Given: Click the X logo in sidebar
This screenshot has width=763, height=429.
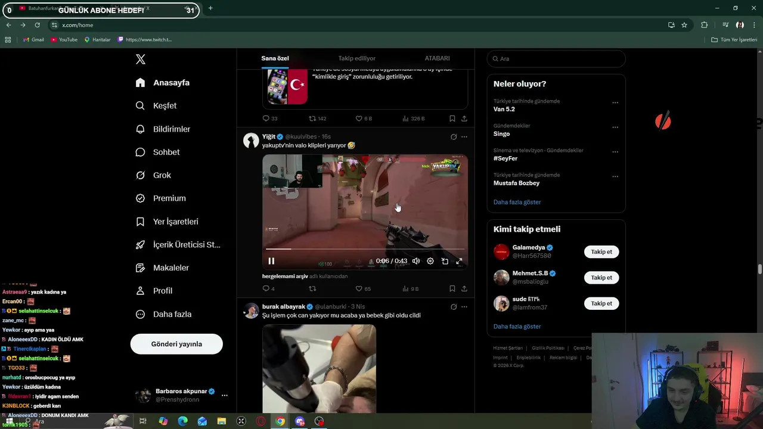Looking at the screenshot, I should [141, 59].
